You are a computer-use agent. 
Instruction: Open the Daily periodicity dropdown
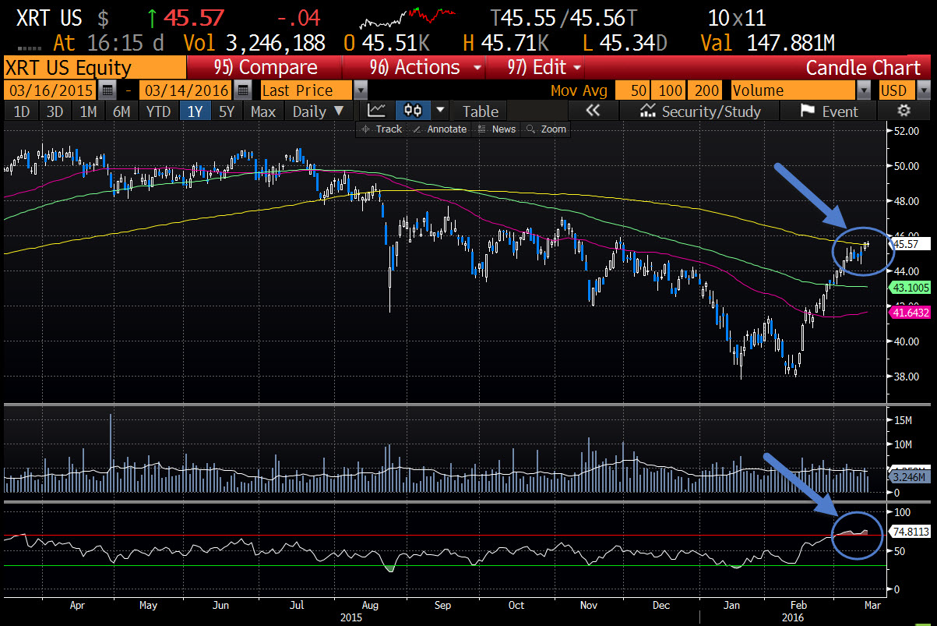tap(317, 111)
